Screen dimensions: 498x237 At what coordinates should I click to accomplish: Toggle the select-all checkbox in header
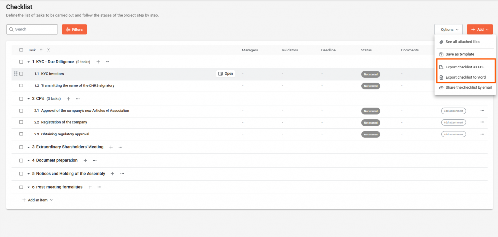[x=21, y=50]
